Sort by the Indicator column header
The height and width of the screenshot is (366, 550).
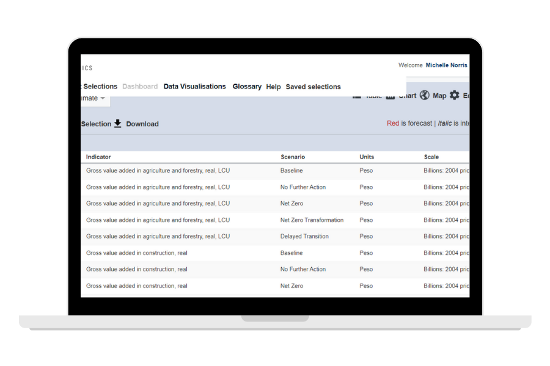[x=98, y=157]
